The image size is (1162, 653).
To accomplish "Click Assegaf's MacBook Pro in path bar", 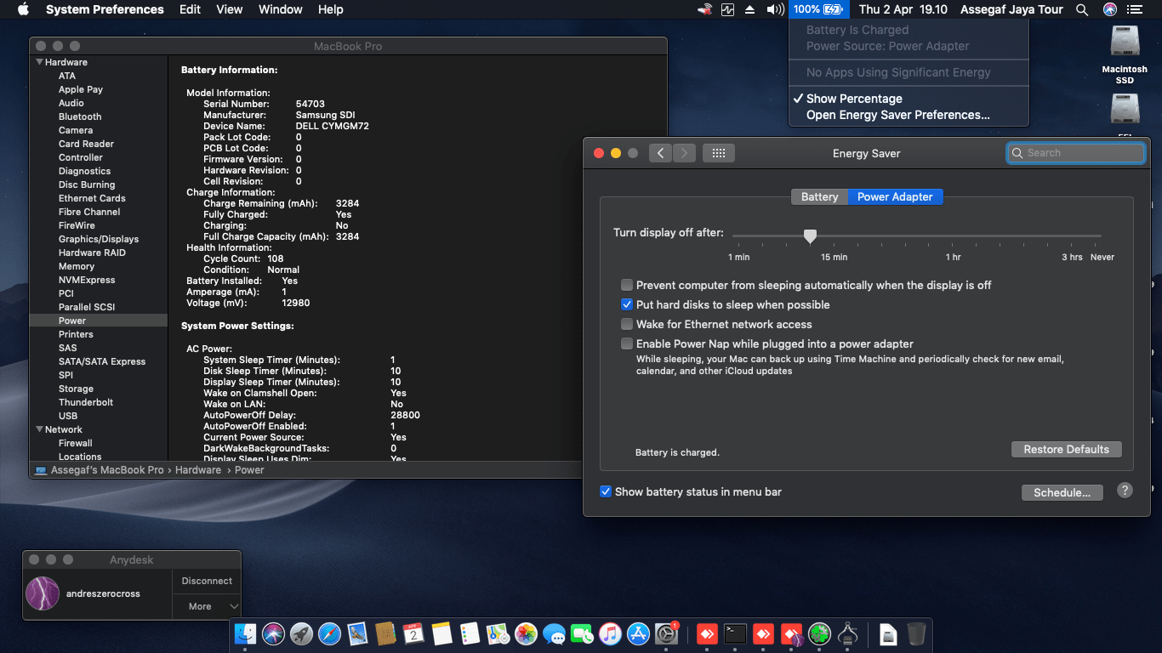I will [x=107, y=469].
